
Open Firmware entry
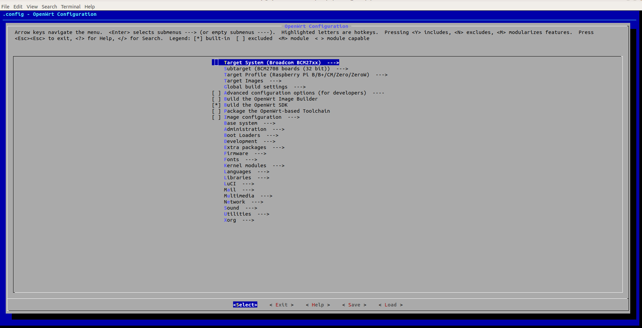pyautogui.click(x=245, y=153)
